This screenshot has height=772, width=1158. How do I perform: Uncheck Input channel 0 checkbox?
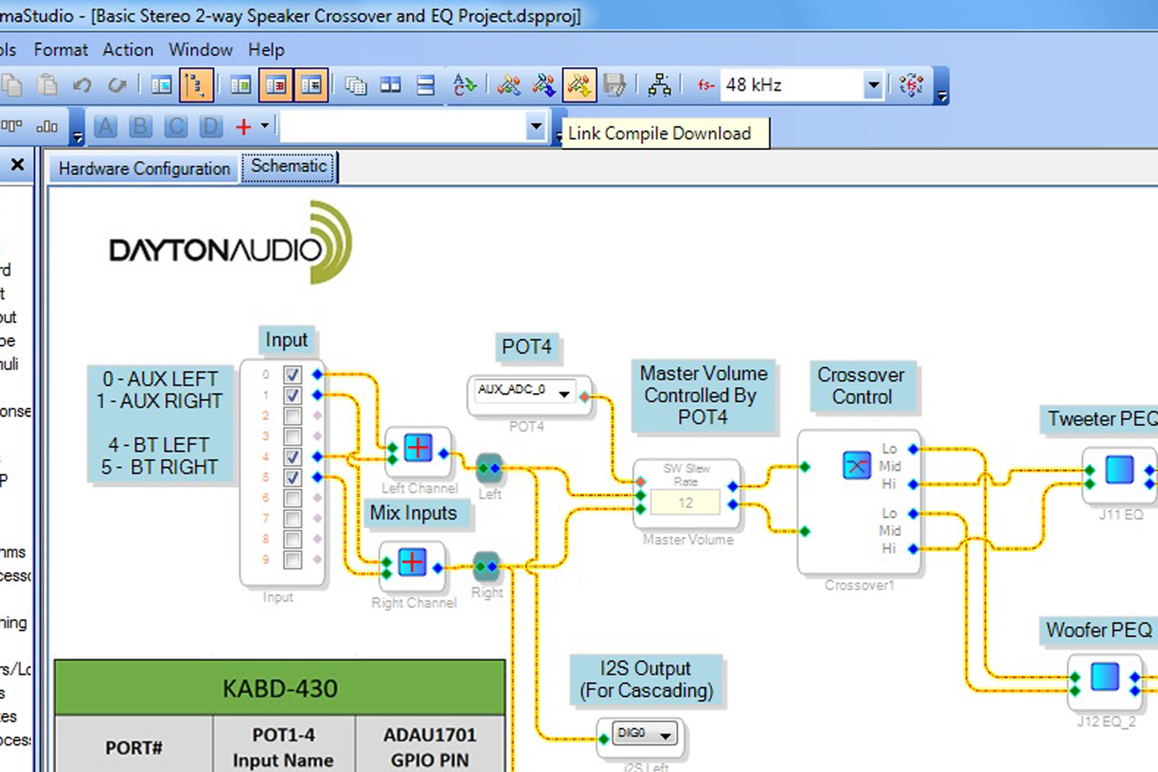tap(293, 375)
